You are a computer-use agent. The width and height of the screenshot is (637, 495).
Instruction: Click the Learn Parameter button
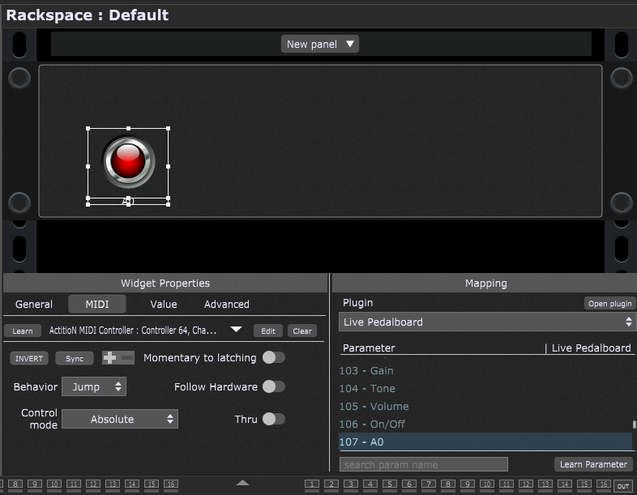point(594,464)
